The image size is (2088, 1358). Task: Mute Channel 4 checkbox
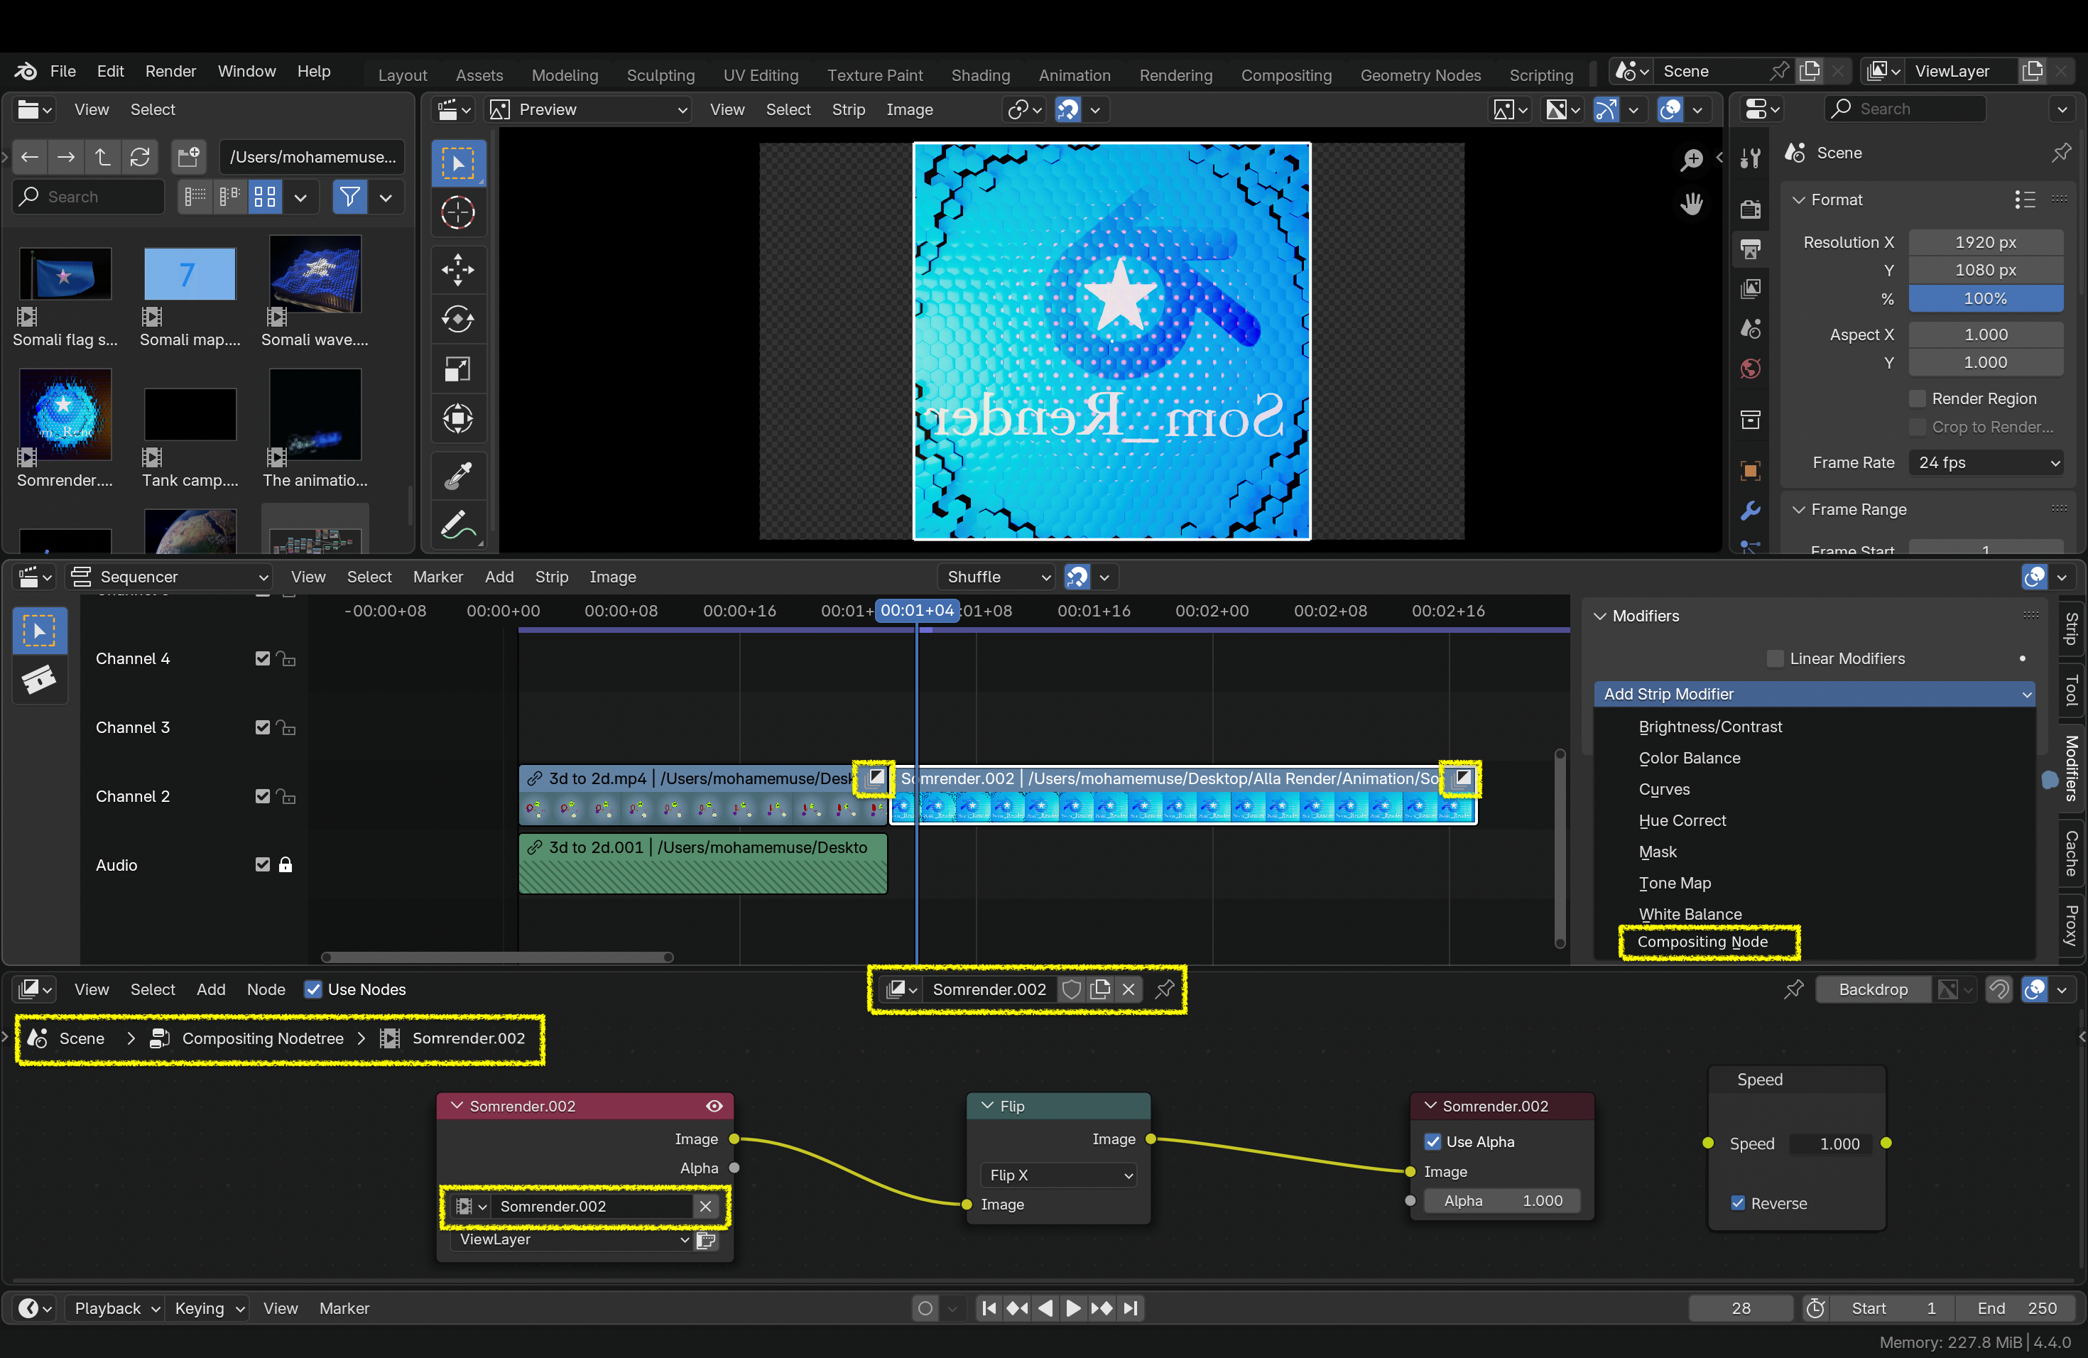(x=262, y=659)
